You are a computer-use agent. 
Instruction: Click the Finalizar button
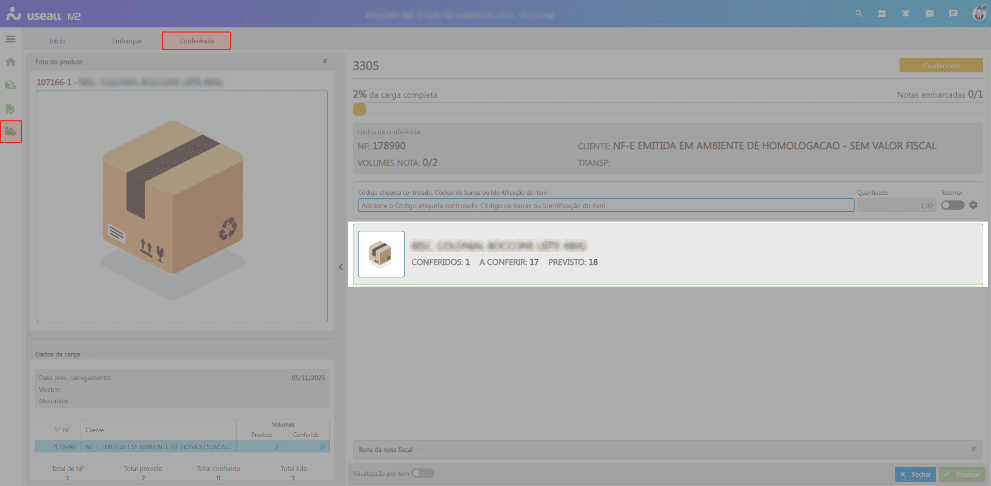tap(962, 474)
